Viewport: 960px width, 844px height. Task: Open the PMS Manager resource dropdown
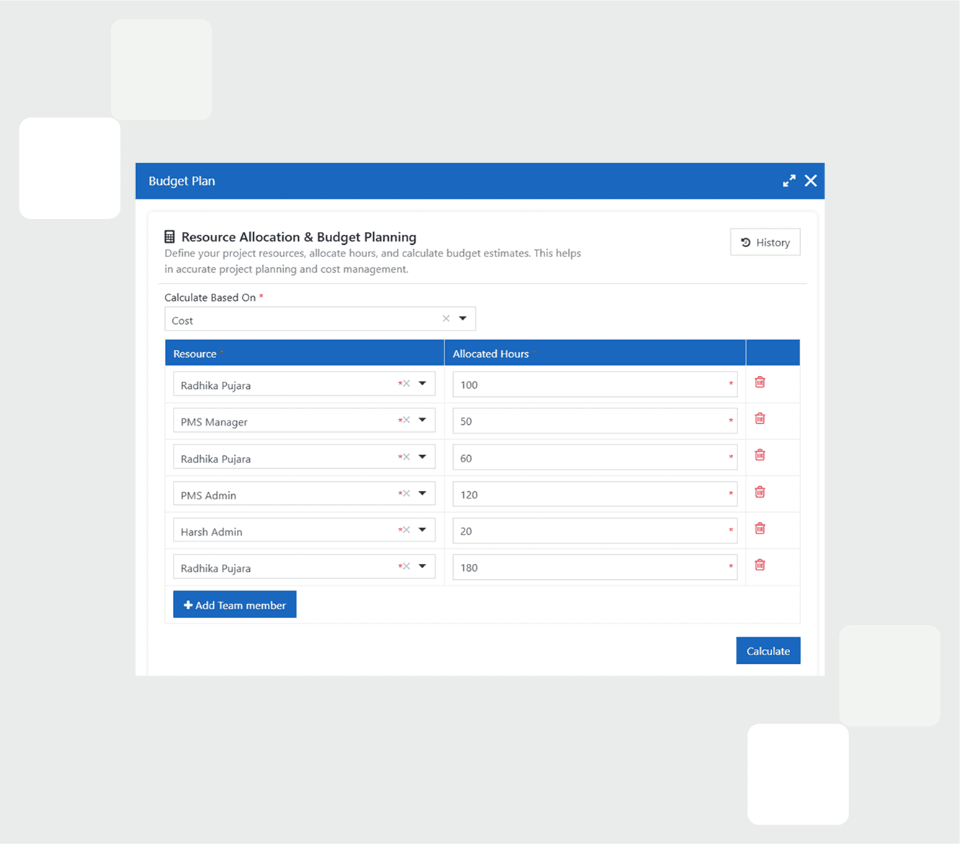pyautogui.click(x=423, y=420)
